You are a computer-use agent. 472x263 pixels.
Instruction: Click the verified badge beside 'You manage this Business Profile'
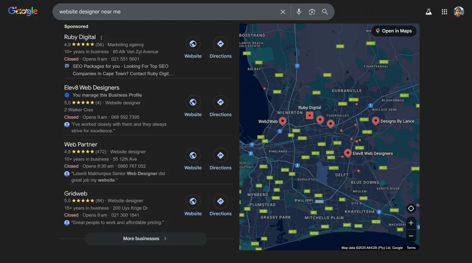point(67,95)
